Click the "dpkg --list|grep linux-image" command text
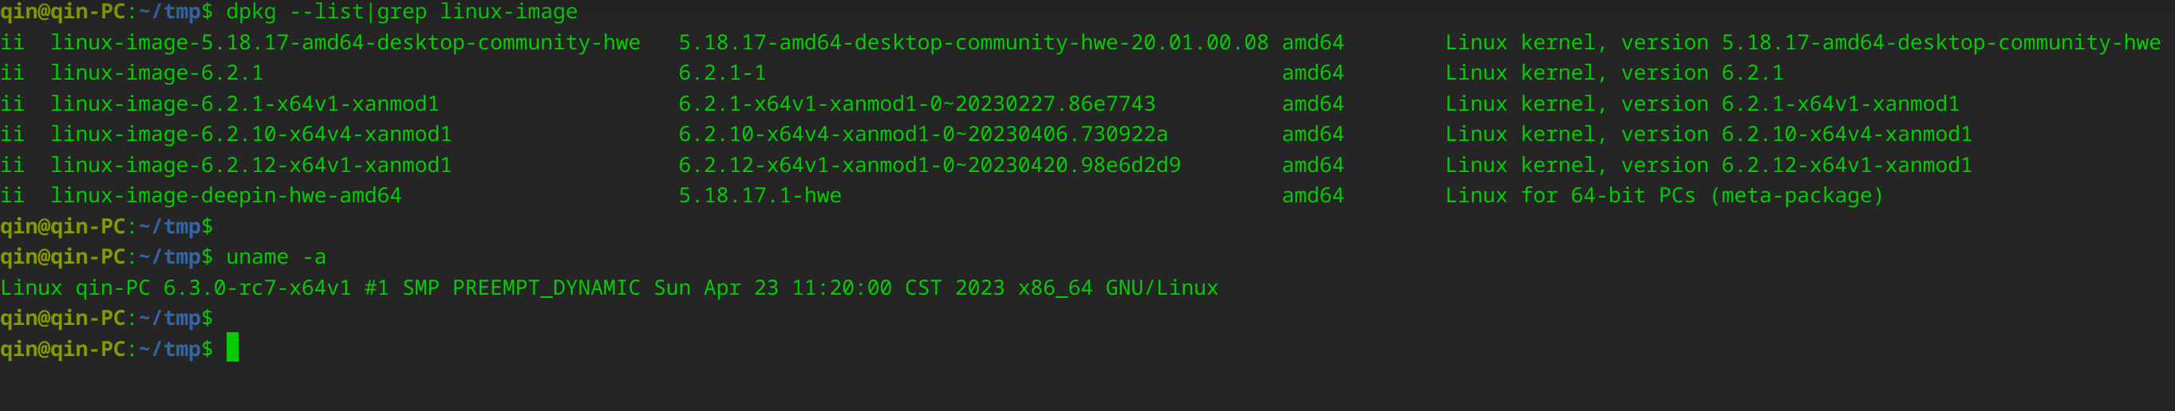Image resolution: width=2175 pixels, height=411 pixels. coord(401,12)
